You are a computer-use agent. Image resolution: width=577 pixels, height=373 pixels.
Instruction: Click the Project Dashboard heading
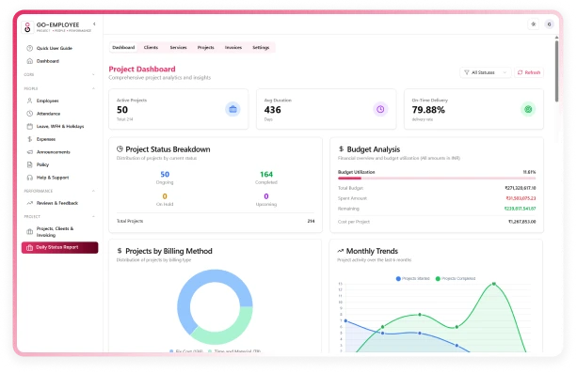(142, 70)
